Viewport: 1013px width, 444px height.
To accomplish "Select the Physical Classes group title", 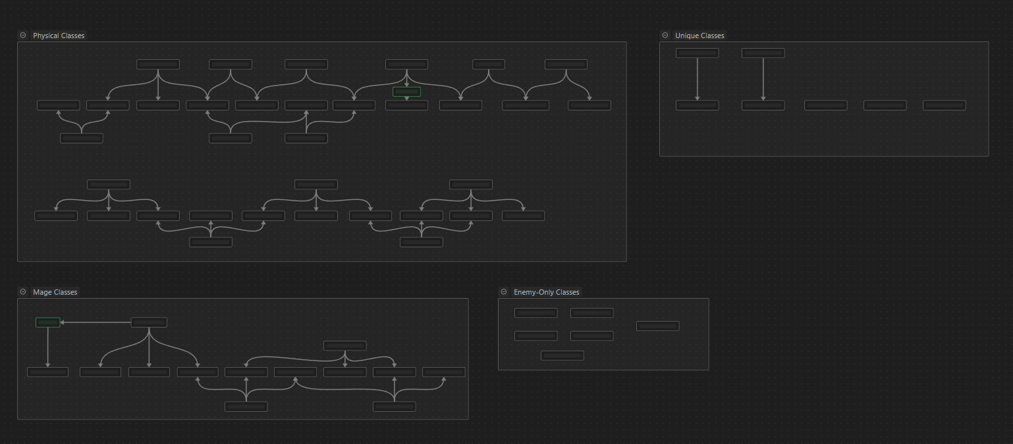I will click(59, 36).
